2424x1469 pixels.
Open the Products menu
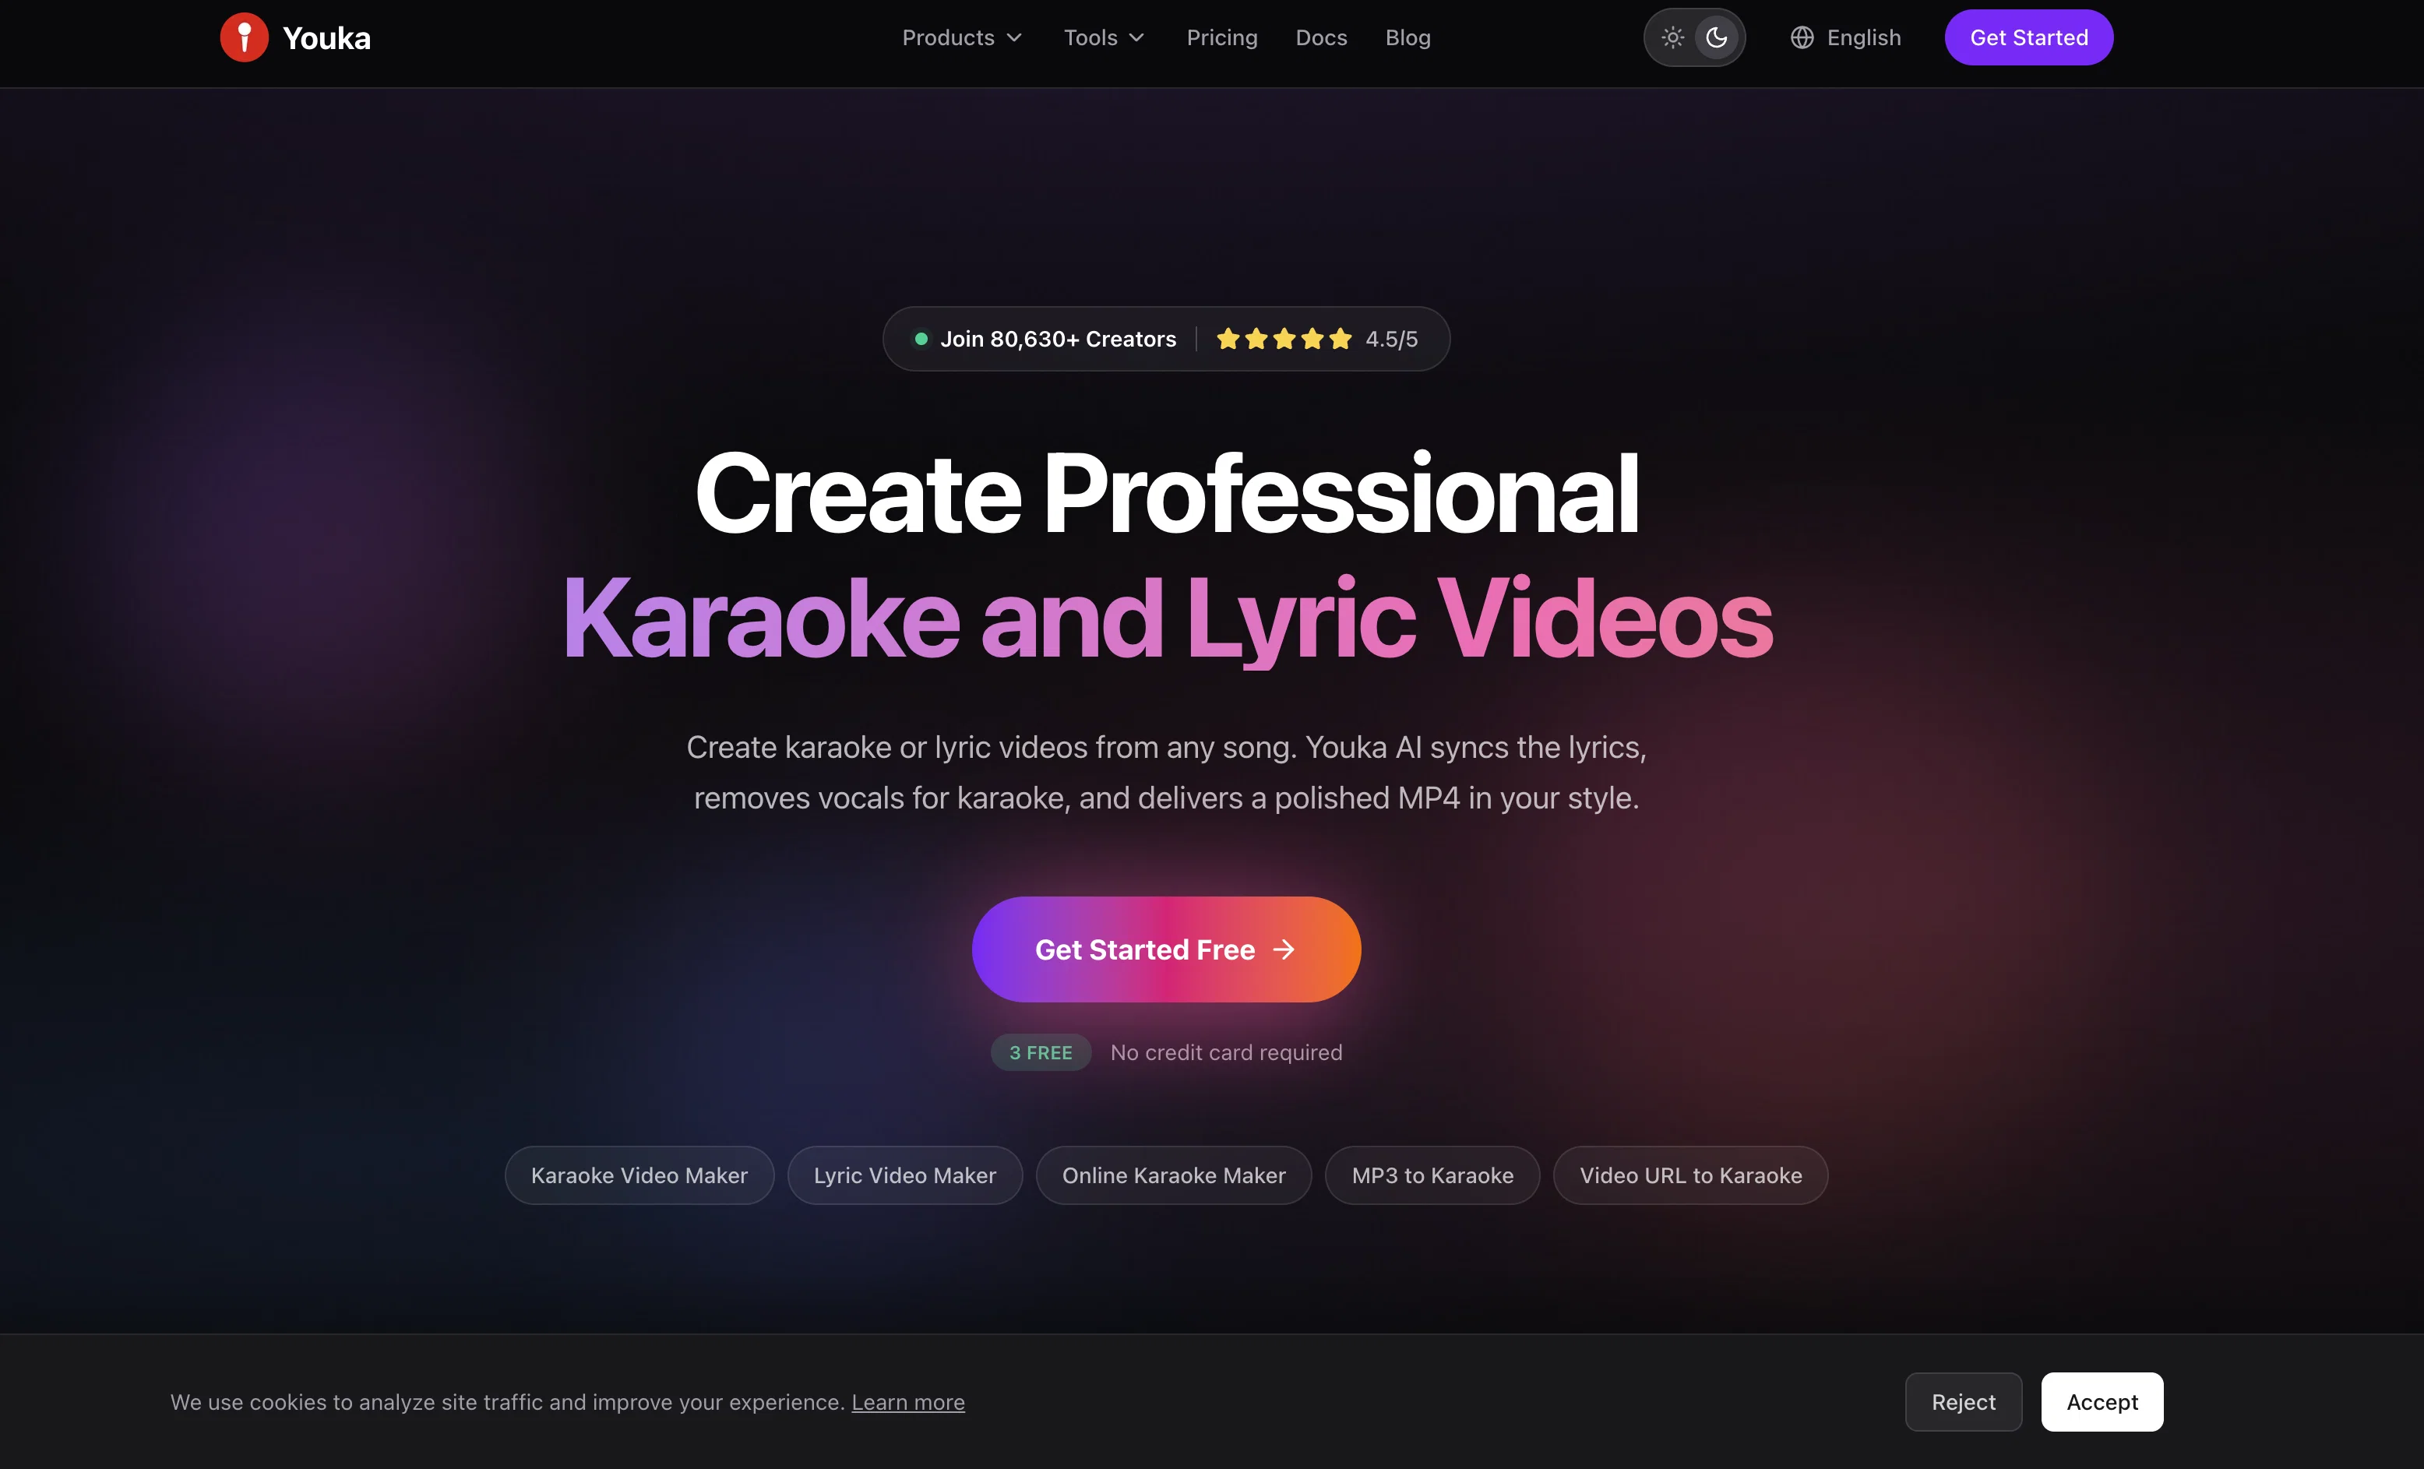(962, 37)
